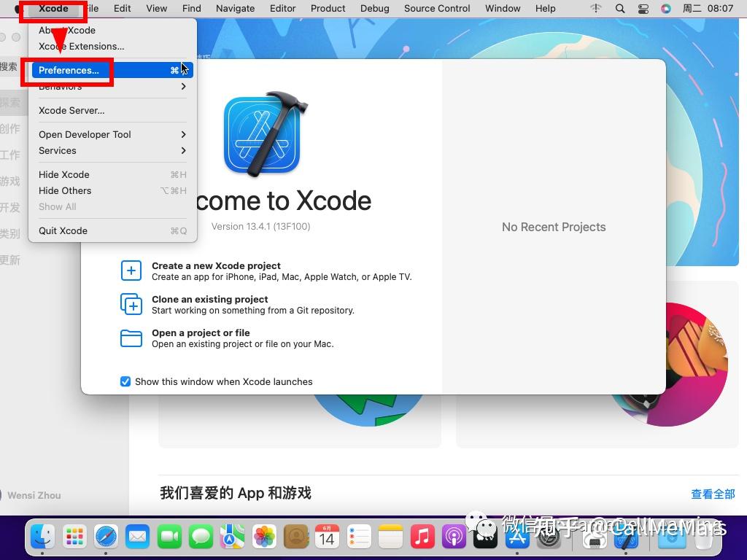The width and height of the screenshot is (747, 560).
Task: Click the Clone an existing project icon
Action: [x=131, y=304]
